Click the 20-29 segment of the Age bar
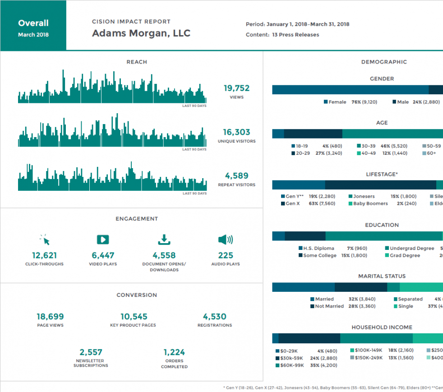Image resolution: width=443 pixels, height=392 pixels. 313,134
